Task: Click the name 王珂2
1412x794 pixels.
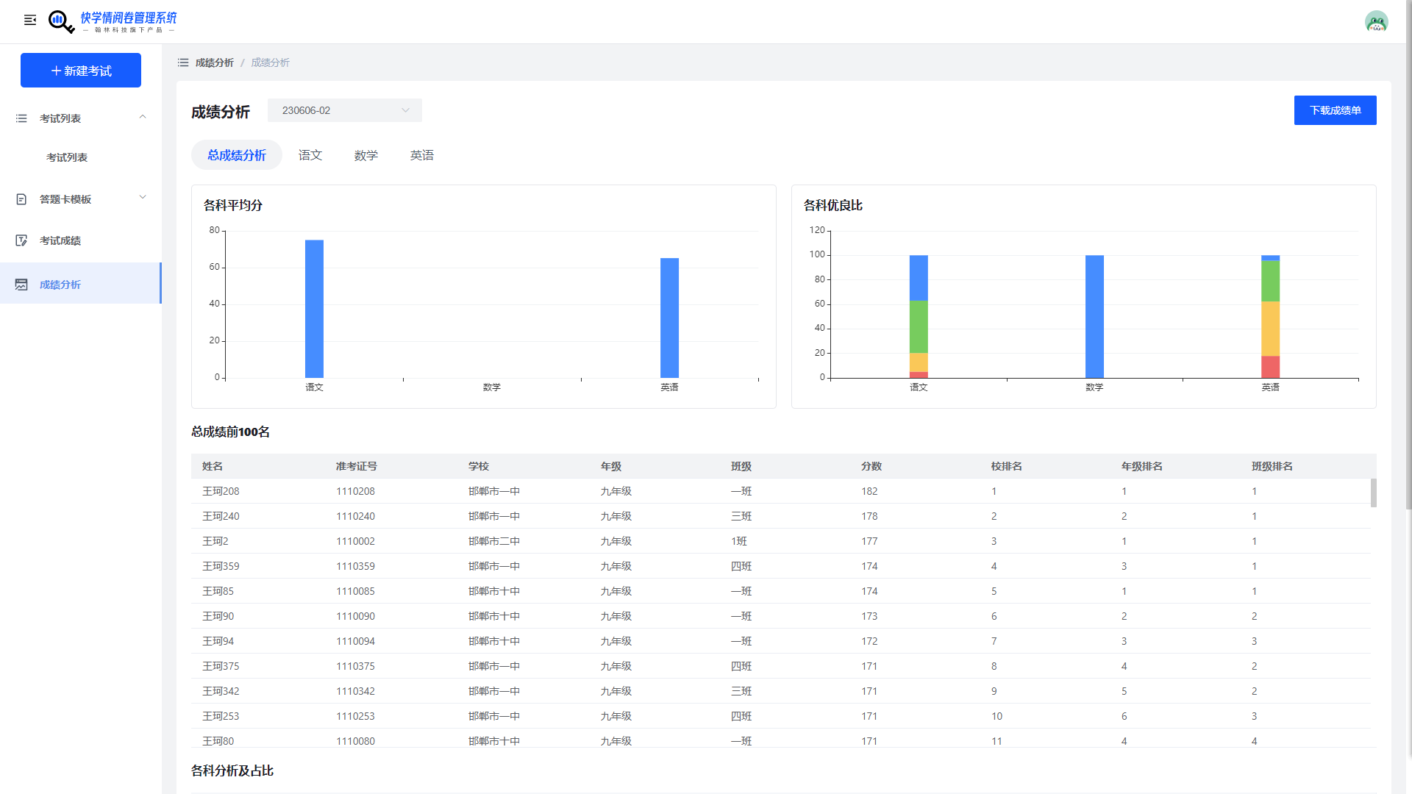Action: pyautogui.click(x=215, y=541)
